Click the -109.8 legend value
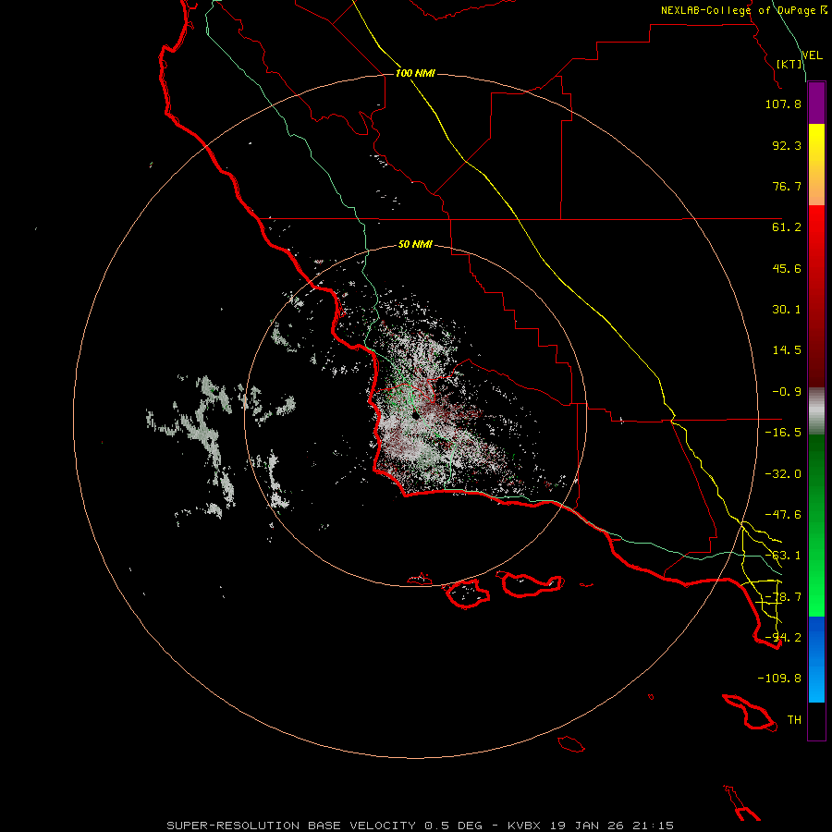The height and width of the screenshot is (832, 832). [x=779, y=679]
